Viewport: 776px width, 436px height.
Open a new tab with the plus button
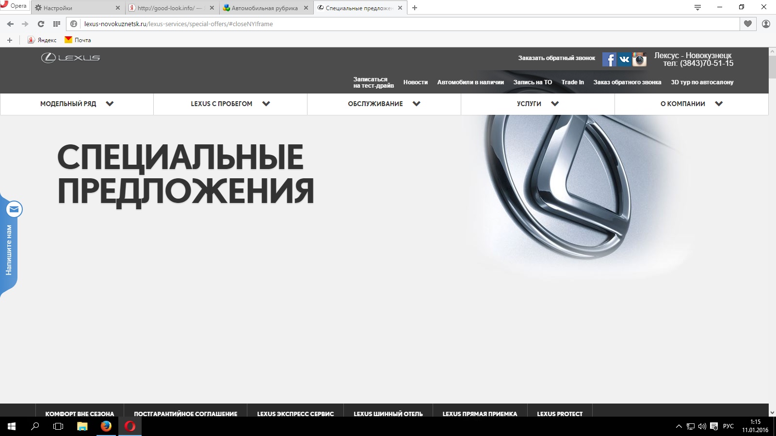415,8
